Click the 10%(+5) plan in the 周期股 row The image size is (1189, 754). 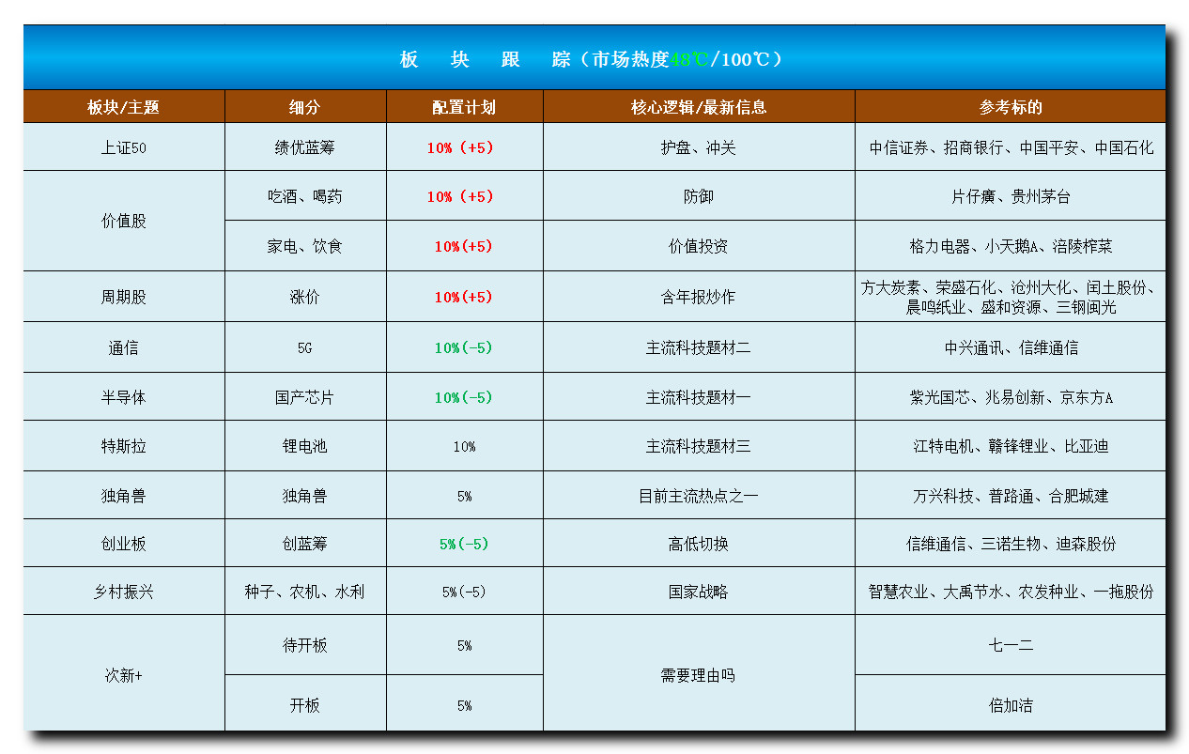click(464, 297)
